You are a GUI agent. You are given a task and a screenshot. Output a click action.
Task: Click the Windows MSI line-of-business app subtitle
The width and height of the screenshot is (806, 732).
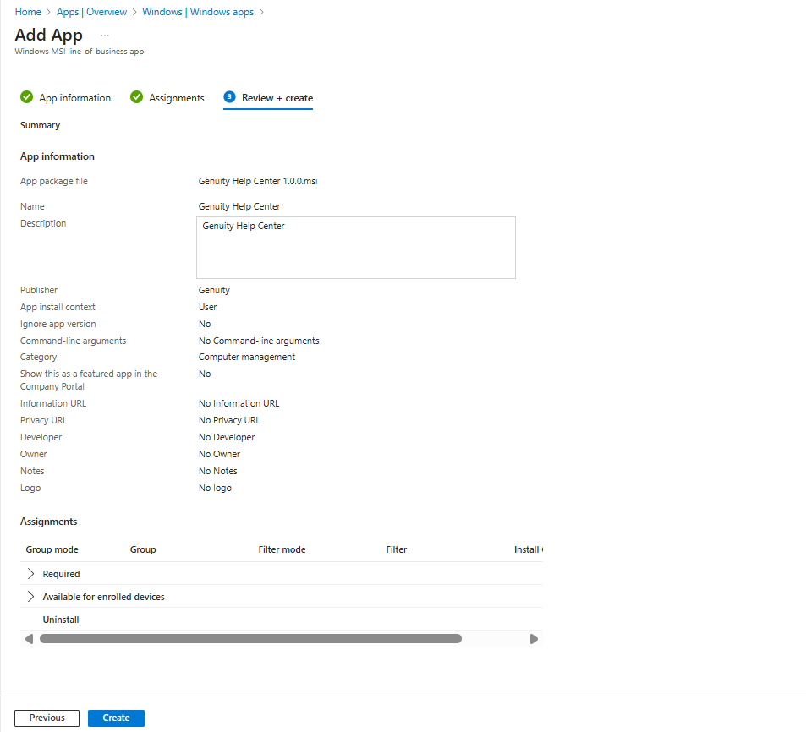coord(80,52)
